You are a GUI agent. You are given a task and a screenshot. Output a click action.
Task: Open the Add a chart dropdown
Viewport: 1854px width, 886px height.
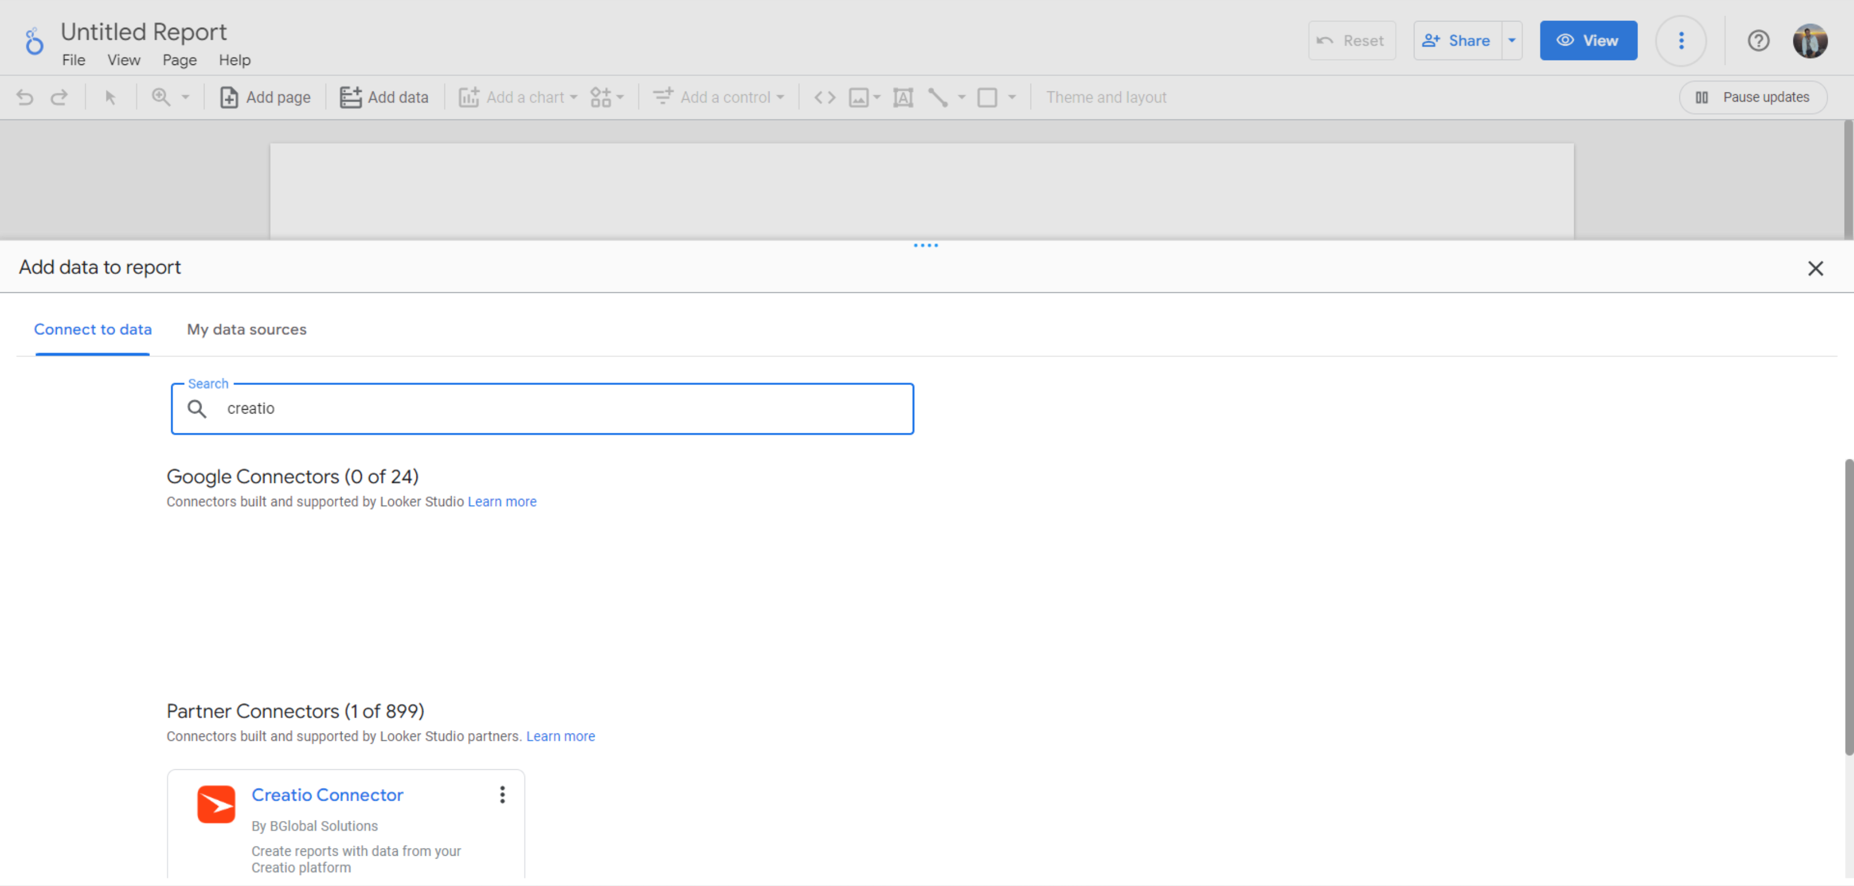click(x=518, y=97)
